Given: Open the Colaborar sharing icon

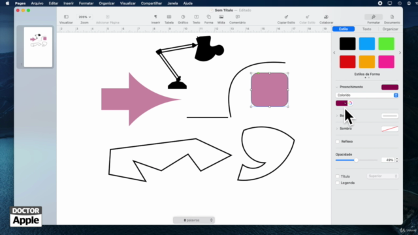Looking at the screenshot, I should click(x=327, y=17).
